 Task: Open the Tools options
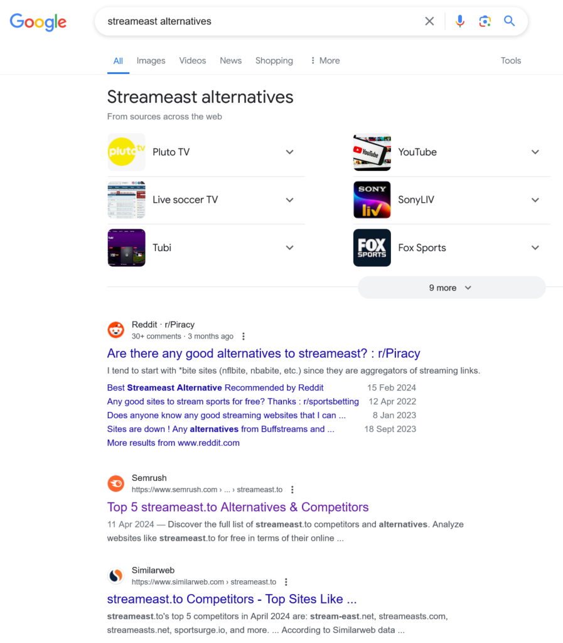pos(510,61)
